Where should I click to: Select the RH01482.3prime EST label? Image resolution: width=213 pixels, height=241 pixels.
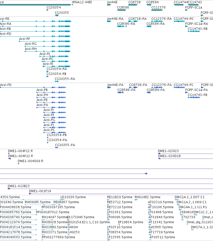(147, 197)
